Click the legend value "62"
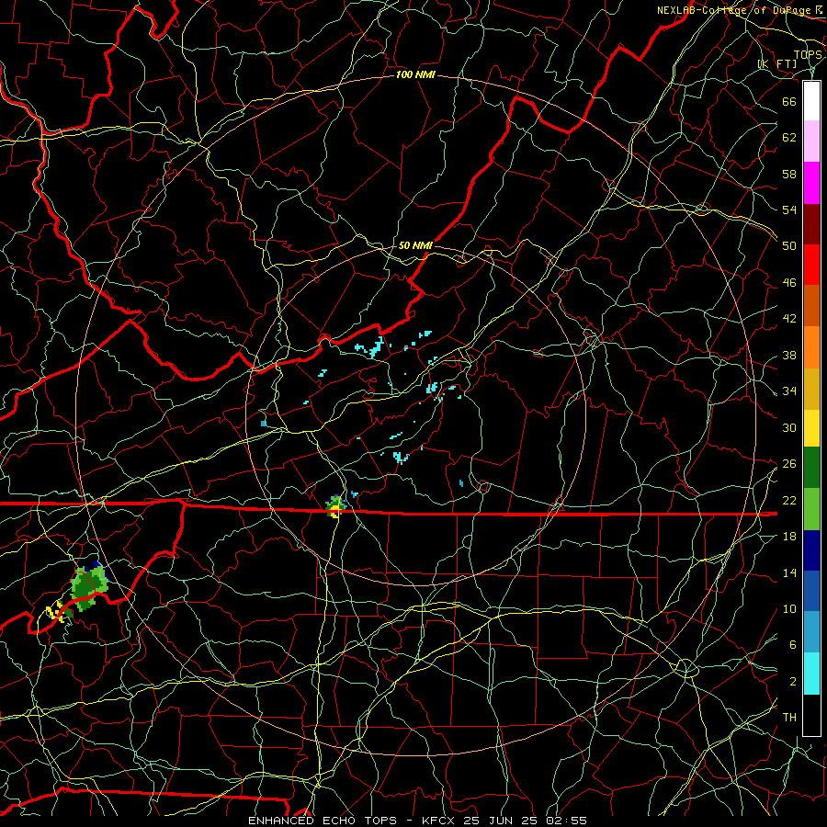The width and height of the screenshot is (827, 827). (x=789, y=138)
